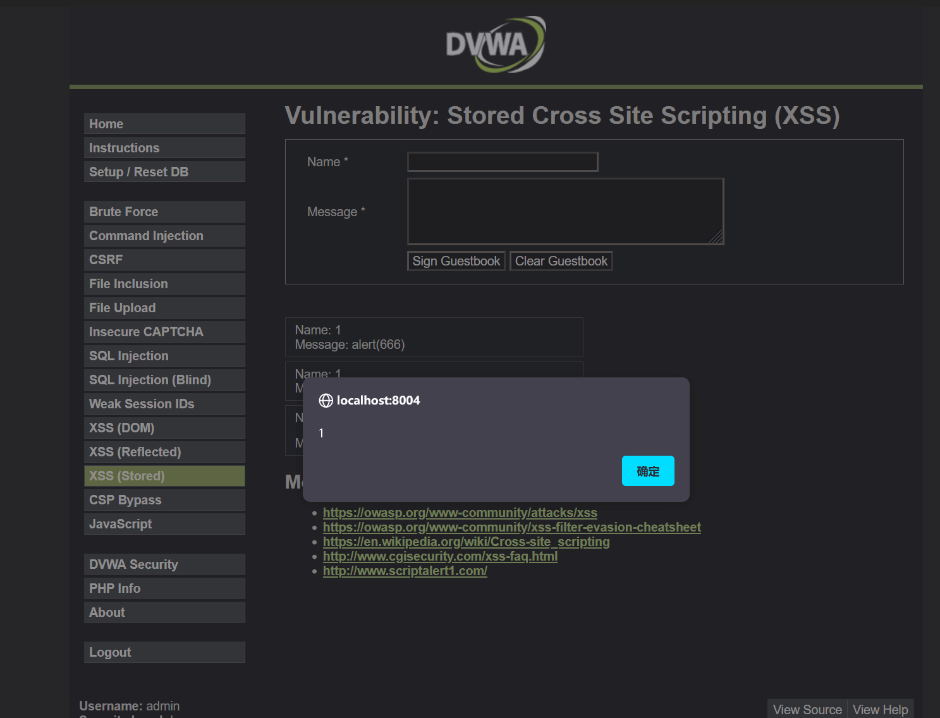
Task: Open the Instructions page
Action: 164,148
